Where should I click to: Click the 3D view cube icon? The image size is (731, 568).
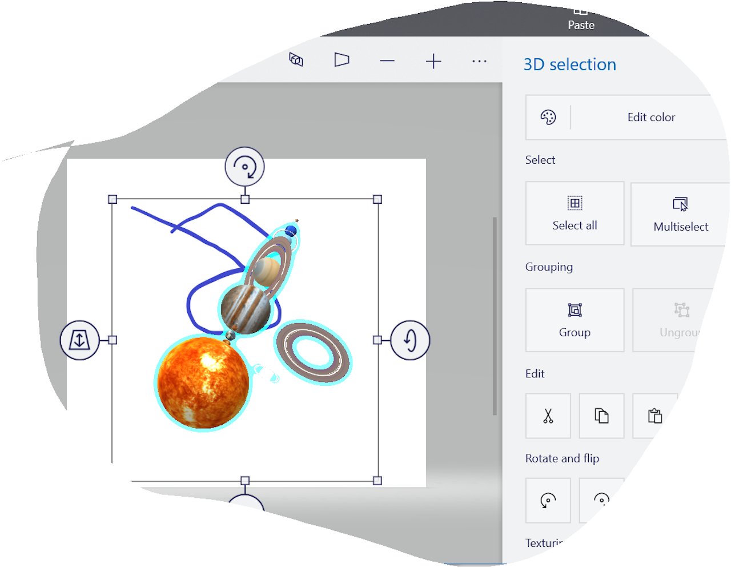(x=296, y=60)
